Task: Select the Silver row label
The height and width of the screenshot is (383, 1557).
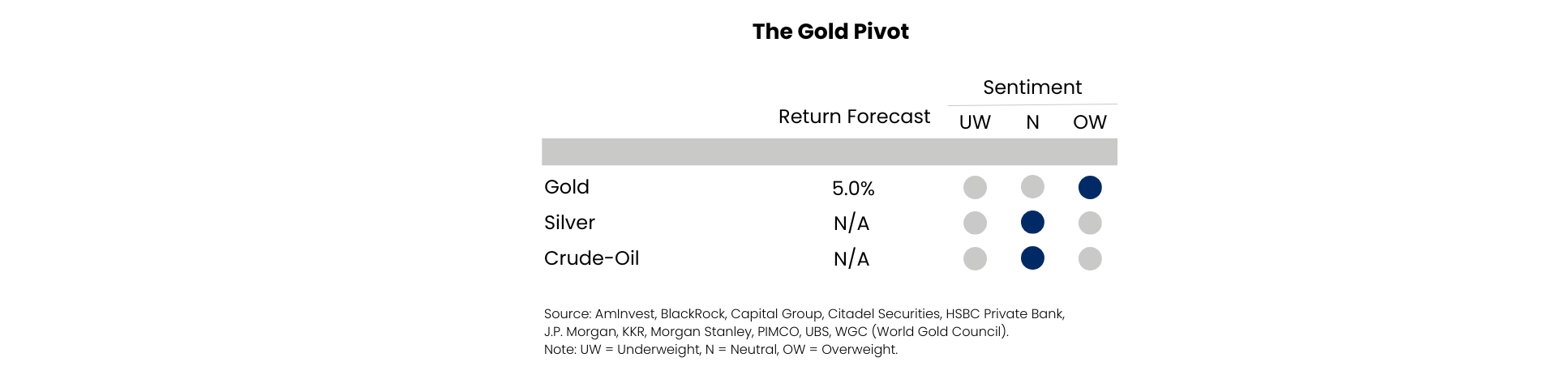Action: [x=569, y=223]
